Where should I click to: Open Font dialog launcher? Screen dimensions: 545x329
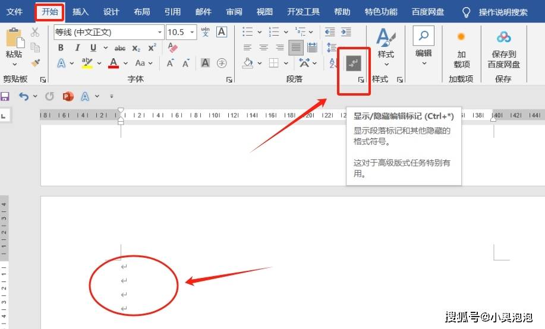point(229,80)
